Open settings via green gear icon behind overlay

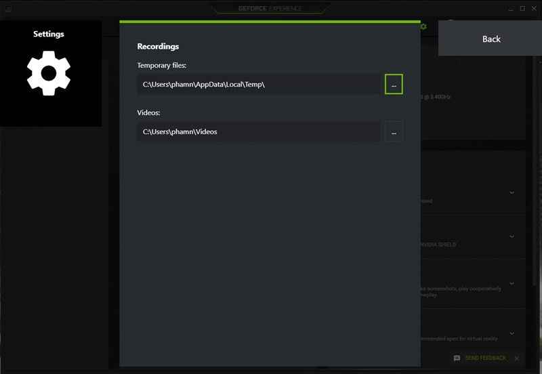[x=423, y=26]
